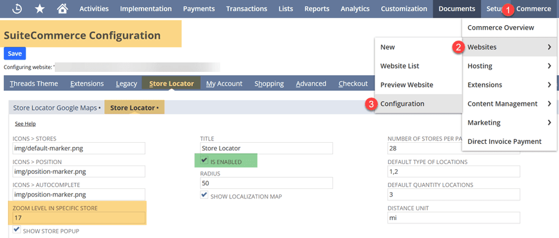559x238 pixels.
Task: Switch to the Shopping tab
Action: click(269, 84)
